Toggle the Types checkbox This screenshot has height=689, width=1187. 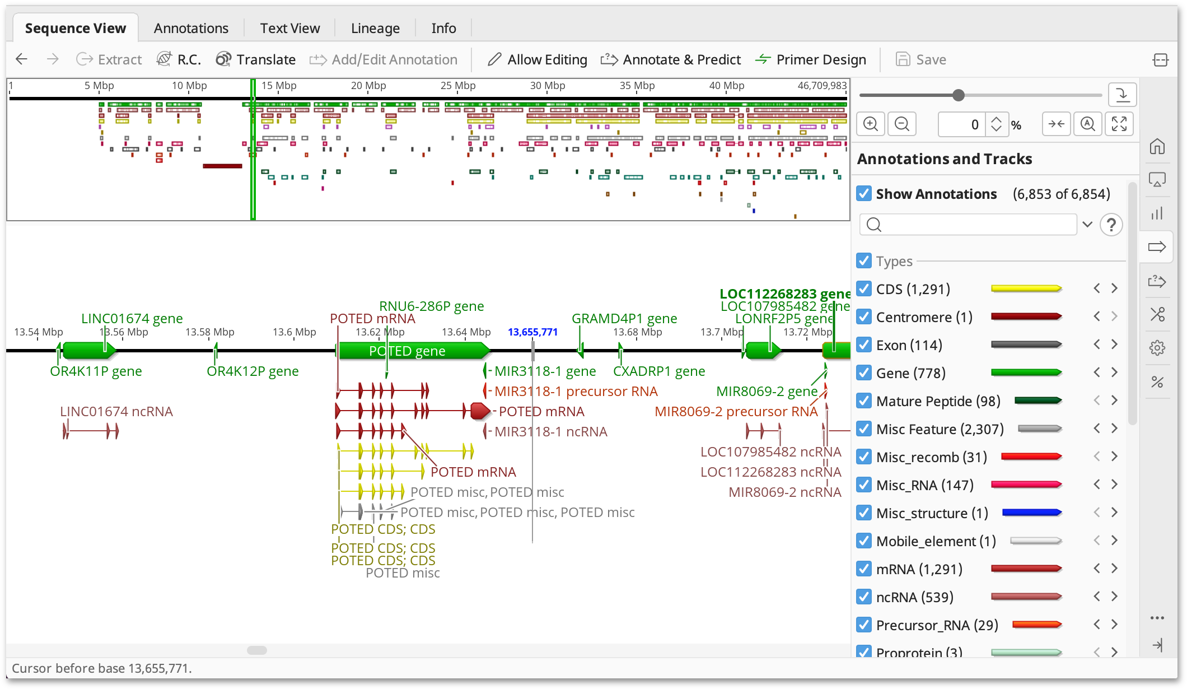click(864, 260)
